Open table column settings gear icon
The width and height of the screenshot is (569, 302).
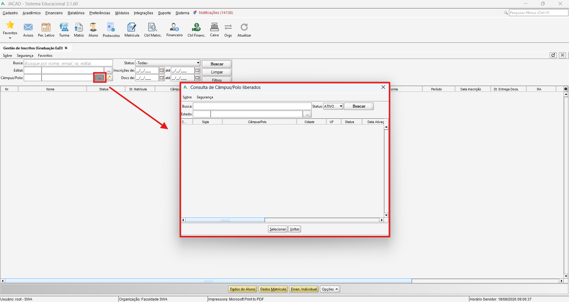pos(566,89)
